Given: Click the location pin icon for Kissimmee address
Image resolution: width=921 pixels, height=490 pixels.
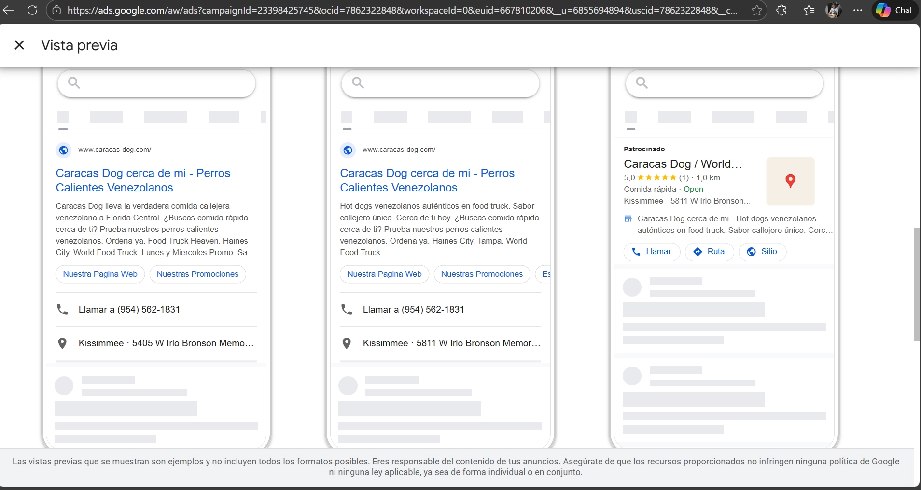Looking at the screenshot, I should point(62,343).
